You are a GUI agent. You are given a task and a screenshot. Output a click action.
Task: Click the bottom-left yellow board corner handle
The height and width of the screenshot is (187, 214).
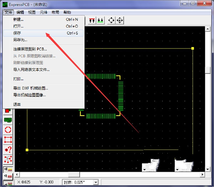click(27, 150)
